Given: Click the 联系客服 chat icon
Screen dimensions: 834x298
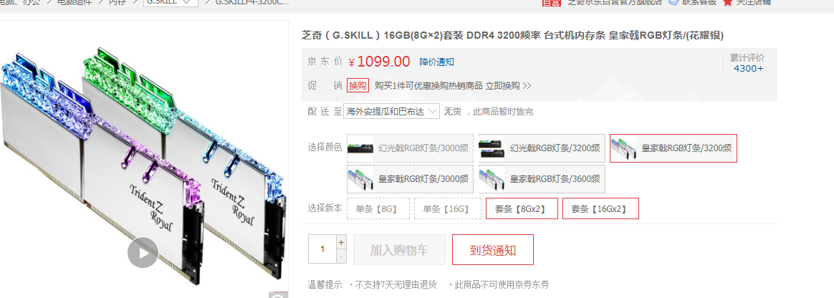Looking at the screenshot, I should [x=674, y=1].
